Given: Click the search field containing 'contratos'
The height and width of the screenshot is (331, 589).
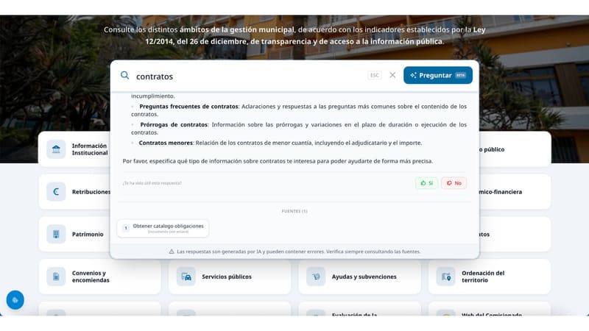Looking at the screenshot, I should click(x=250, y=76).
